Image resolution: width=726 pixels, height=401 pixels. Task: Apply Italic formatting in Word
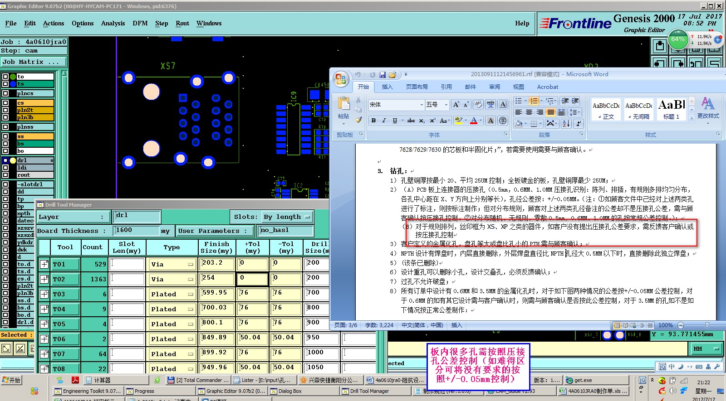click(384, 121)
